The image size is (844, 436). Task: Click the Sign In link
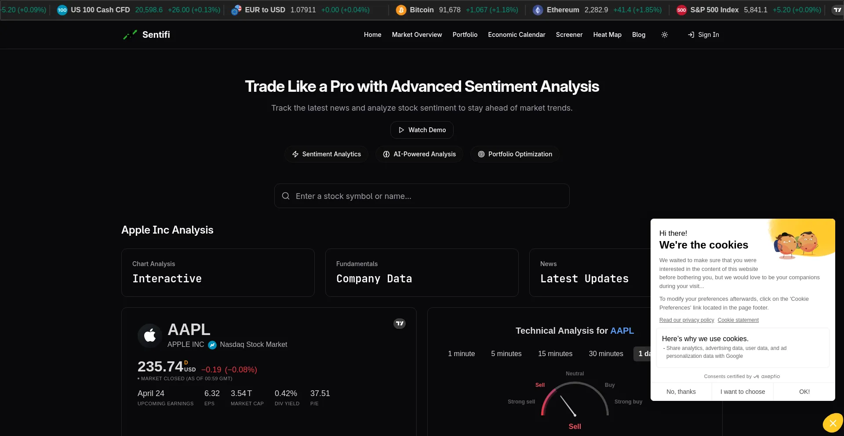[703, 35]
